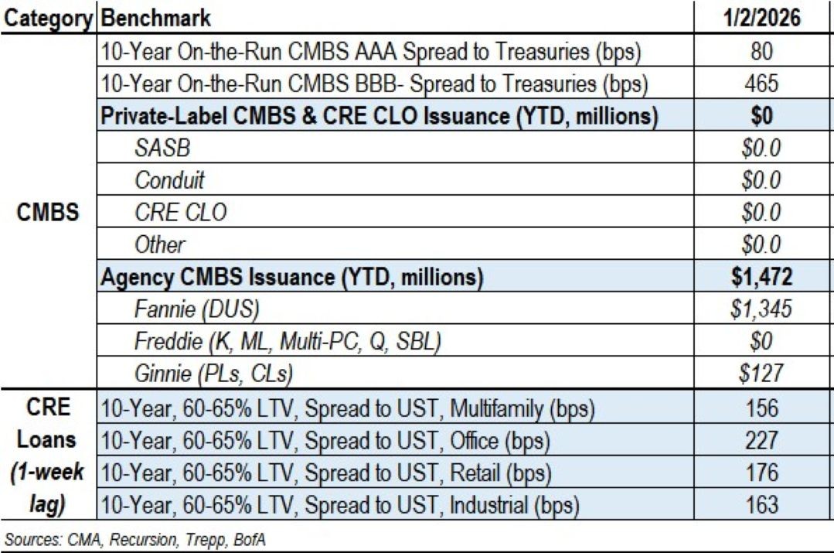
Task: Click the CMBS category cell
Action: [x=49, y=213]
